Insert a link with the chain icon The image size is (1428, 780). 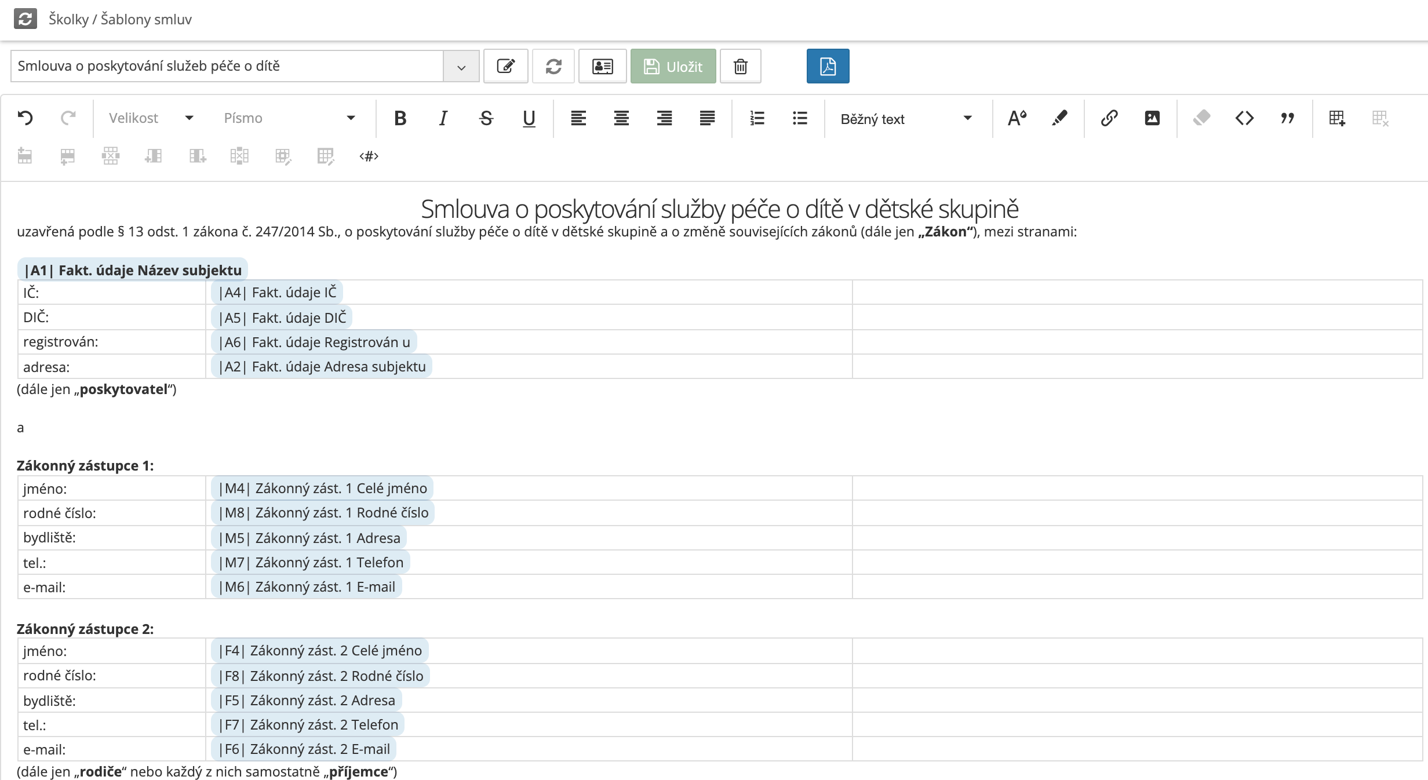click(x=1109, y=118)
